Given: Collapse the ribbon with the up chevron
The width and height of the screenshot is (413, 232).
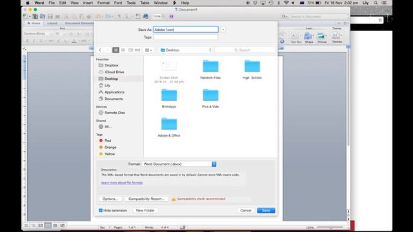Looking at the screenshot, I should pyautogui.click(x=339, y=23).
